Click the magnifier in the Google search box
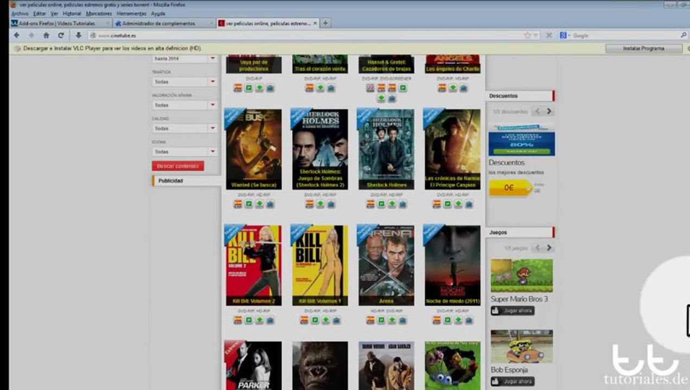690x390 pixels. pos(683,35)
